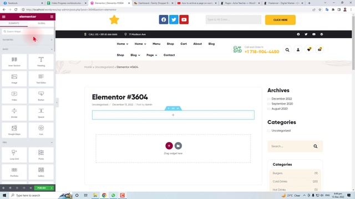This screenshot has height=199, width=355.
Task: Click the empty section plus placeholder
Action: [x=173, y=115]
